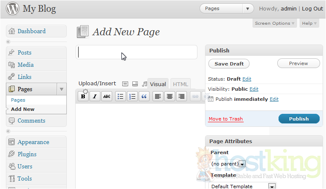Add a blockquote with the quote icon

(x=144, y=97)
